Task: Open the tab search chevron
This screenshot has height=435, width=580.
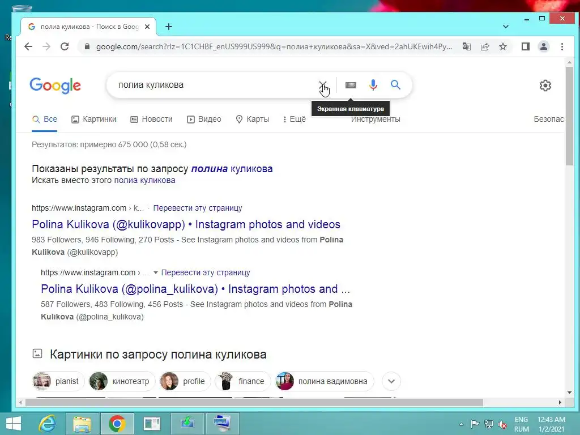Action: (506, 27)
